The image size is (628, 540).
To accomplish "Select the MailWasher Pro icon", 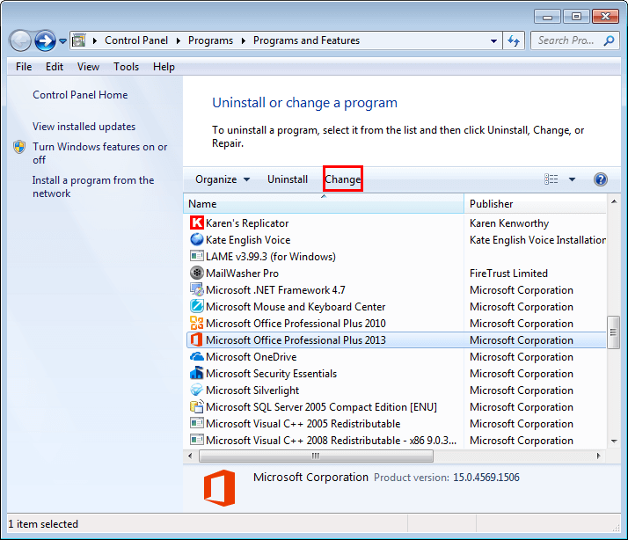I will pyautogui.click(x=197, y=274).
